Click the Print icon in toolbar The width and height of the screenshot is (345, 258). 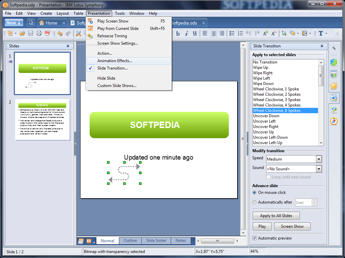(x=39, y=33)
